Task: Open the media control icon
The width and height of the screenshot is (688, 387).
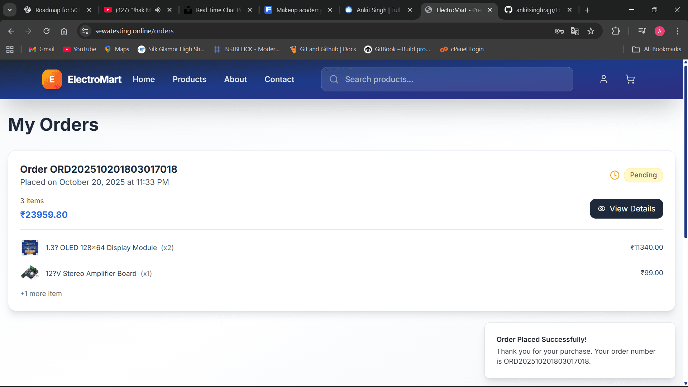Action: click(642, 31)
